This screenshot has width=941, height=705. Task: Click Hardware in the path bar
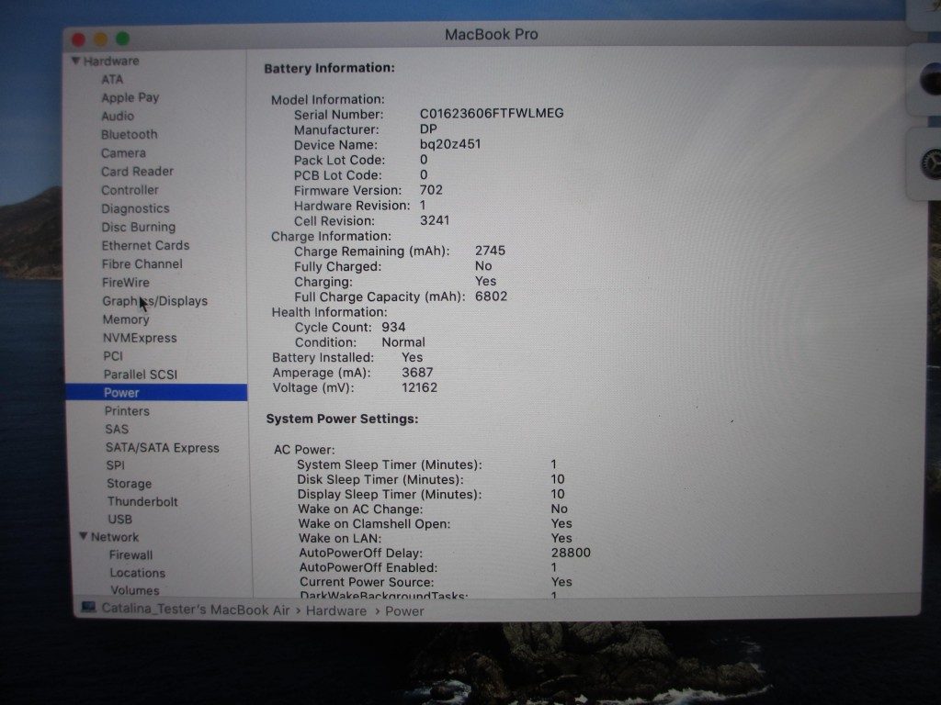click(336, 610)
